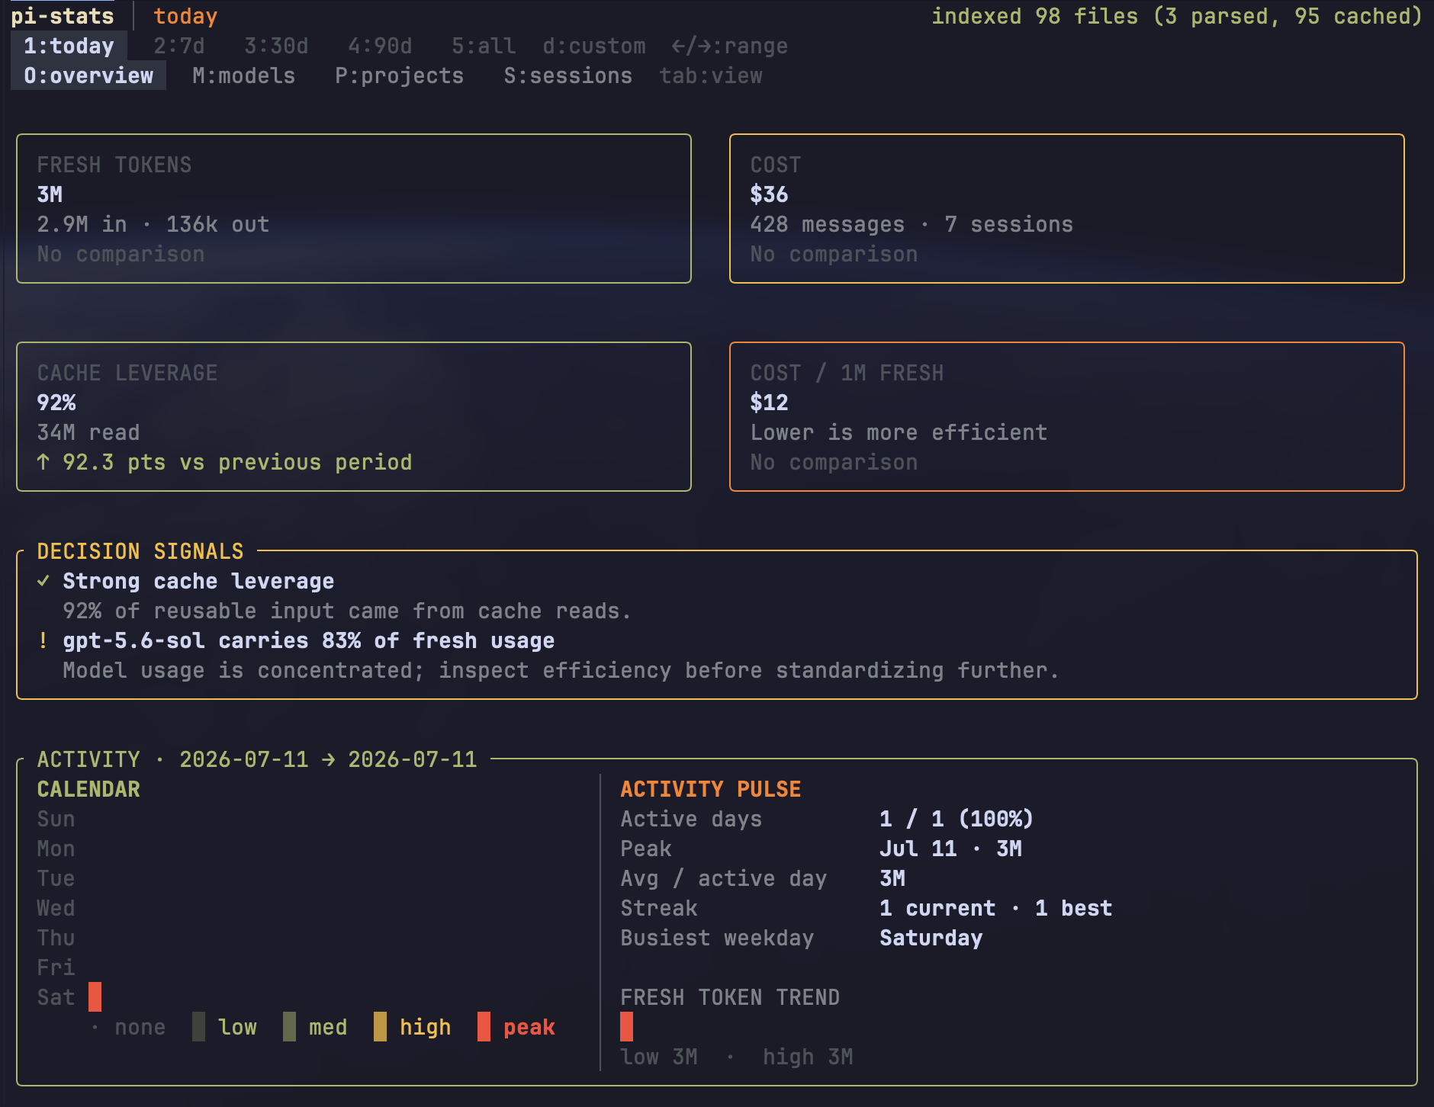
Task: Click the Model usage is concentrated note
Action: [561, 670]
